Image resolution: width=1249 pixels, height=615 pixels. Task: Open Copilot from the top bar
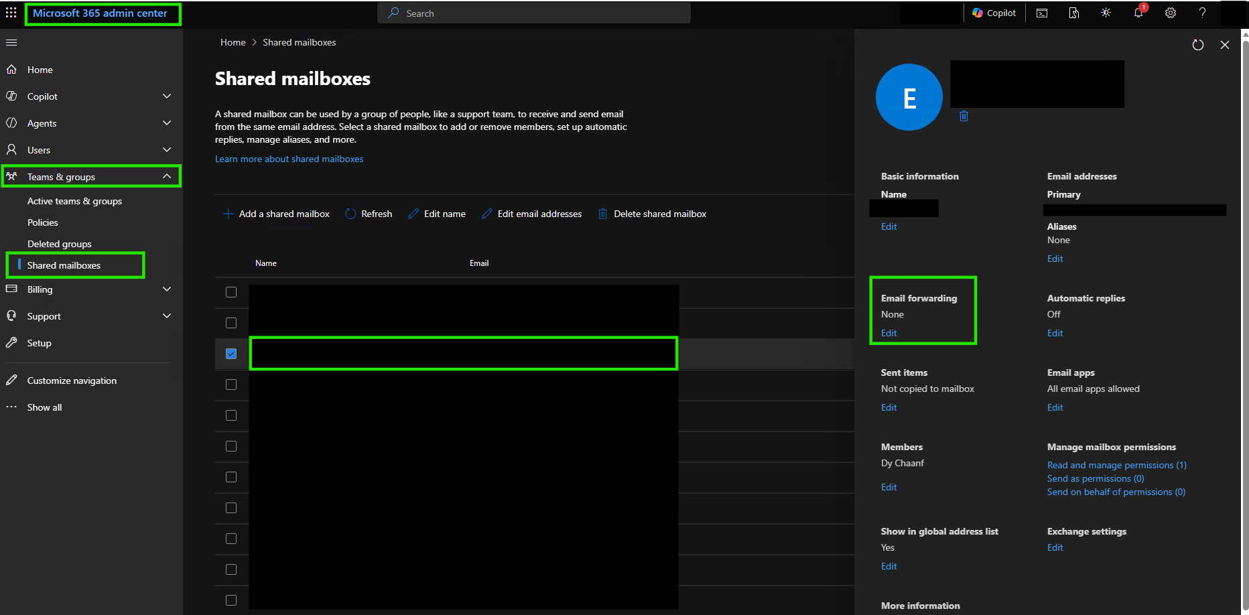(x=994, y=13)
